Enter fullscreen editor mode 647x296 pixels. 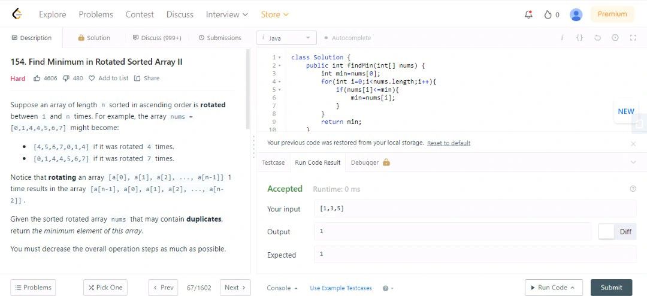pos(633,38)
